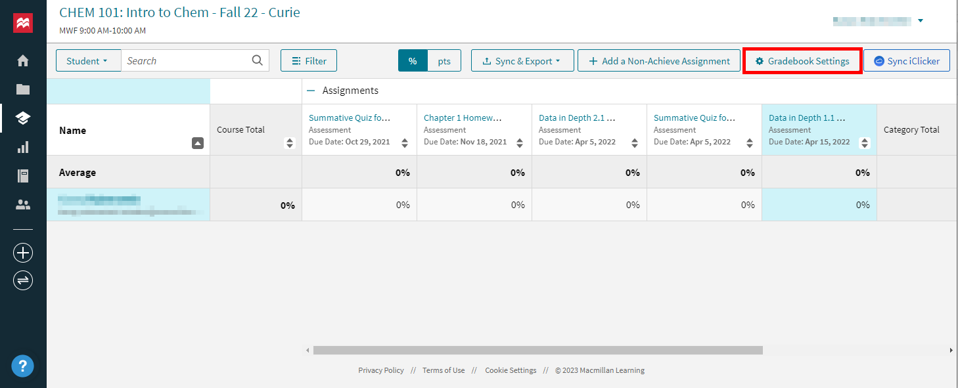The width and height of the screenshot is (958, 388).
Task: Switch grade display to pts
Action: (x=444, y=60)
